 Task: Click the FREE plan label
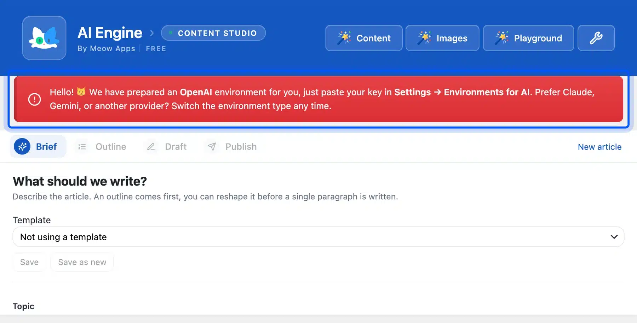pyautogui.click(x=156, y=48)
